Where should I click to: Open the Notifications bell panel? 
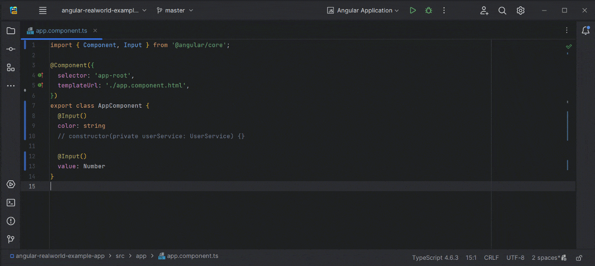pos(585,31)
